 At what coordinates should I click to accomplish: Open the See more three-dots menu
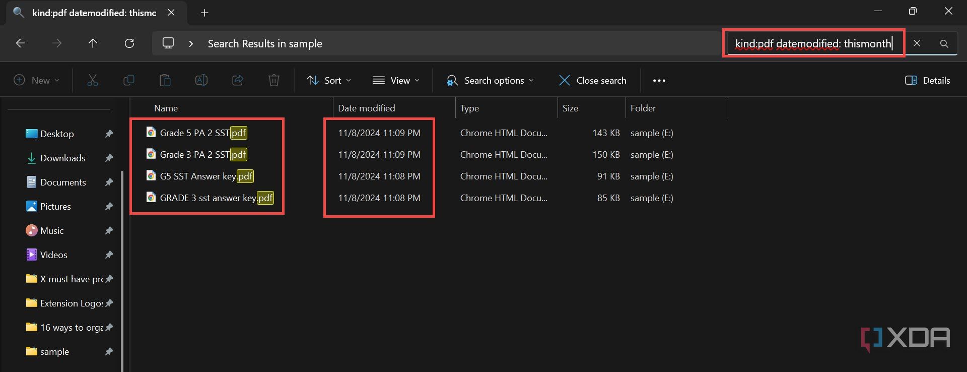click(x=659, y=80)
